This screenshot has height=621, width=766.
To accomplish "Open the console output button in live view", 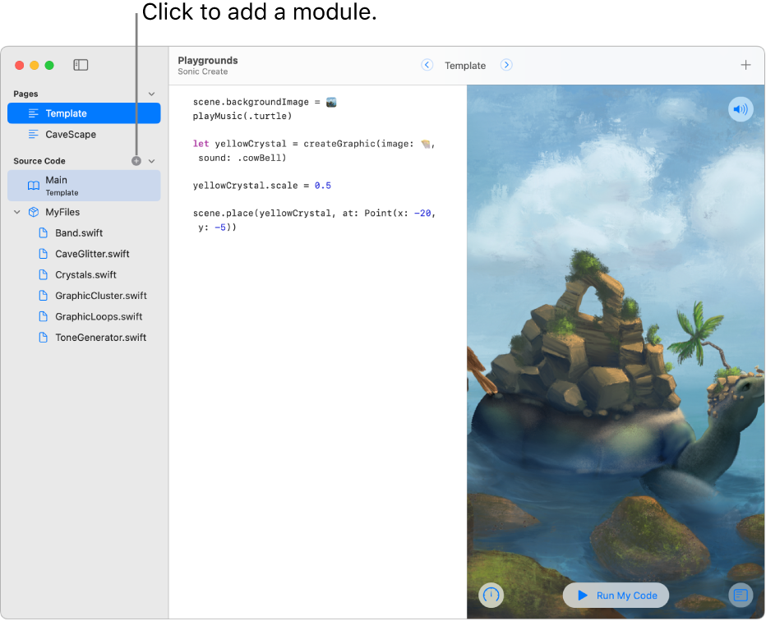I will pos(741,595).
